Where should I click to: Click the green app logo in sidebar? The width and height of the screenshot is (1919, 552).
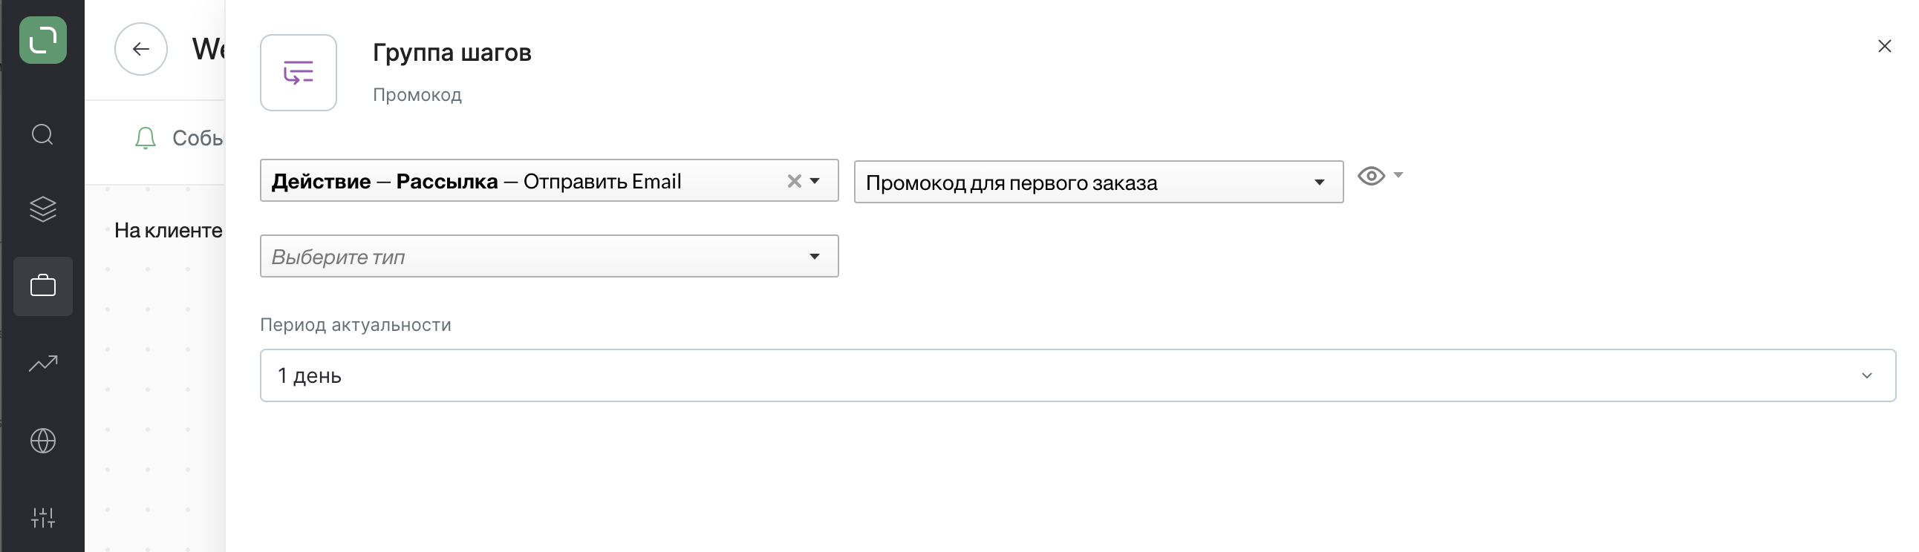point(42,40)
